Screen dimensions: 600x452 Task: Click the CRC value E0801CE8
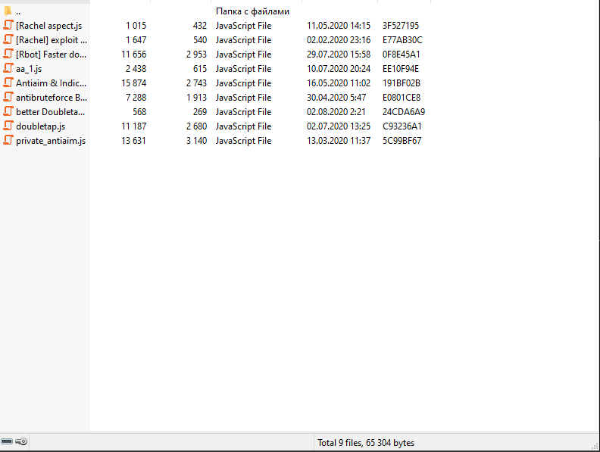tap(402, 98)
